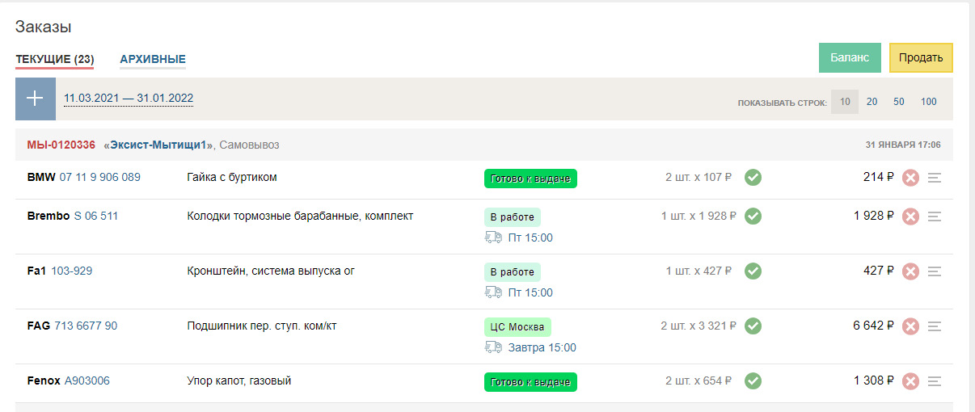This screenshot has height=412, width=975.
Task: Open options menu for Fa1 103-929 row
Action: click(935, 271)
